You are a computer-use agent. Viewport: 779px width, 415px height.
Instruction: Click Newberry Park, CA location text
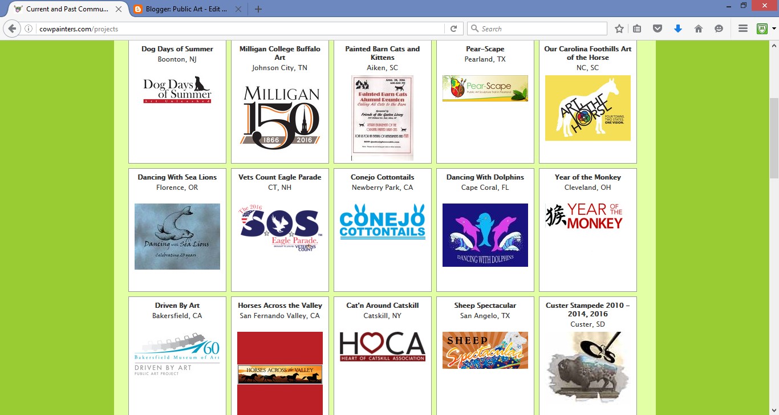click(x=383, y=188)
